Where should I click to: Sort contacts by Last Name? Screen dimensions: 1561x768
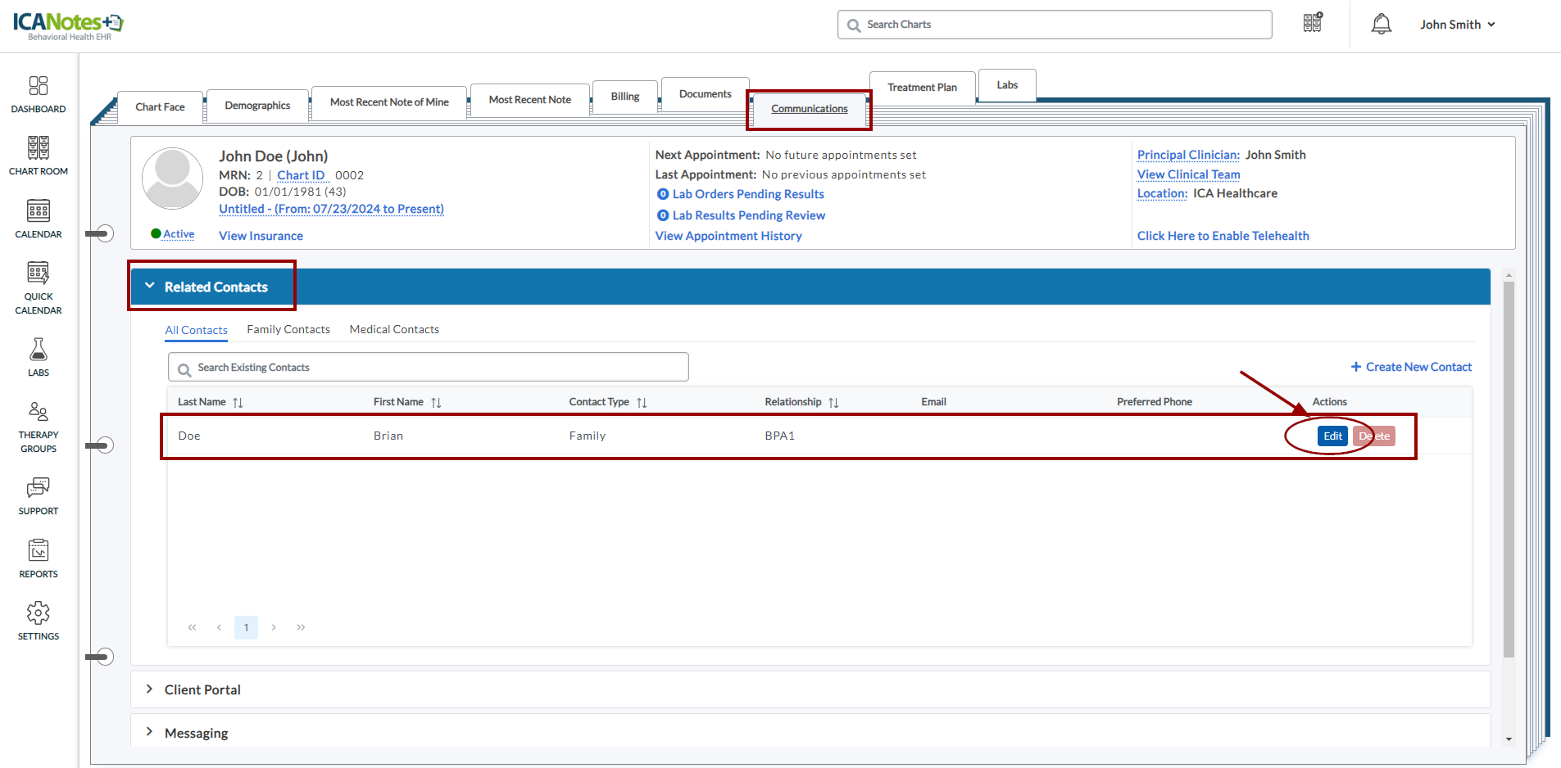pyautogui.click(x=238, y=403)
